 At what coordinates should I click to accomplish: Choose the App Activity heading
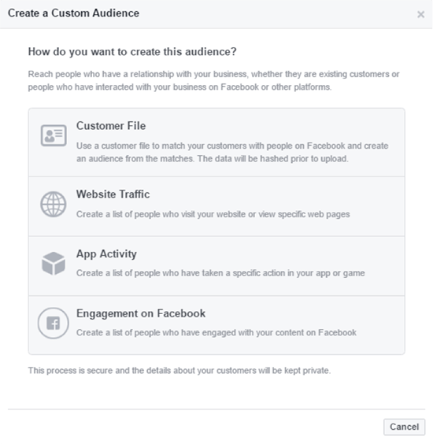click(106, 254)
